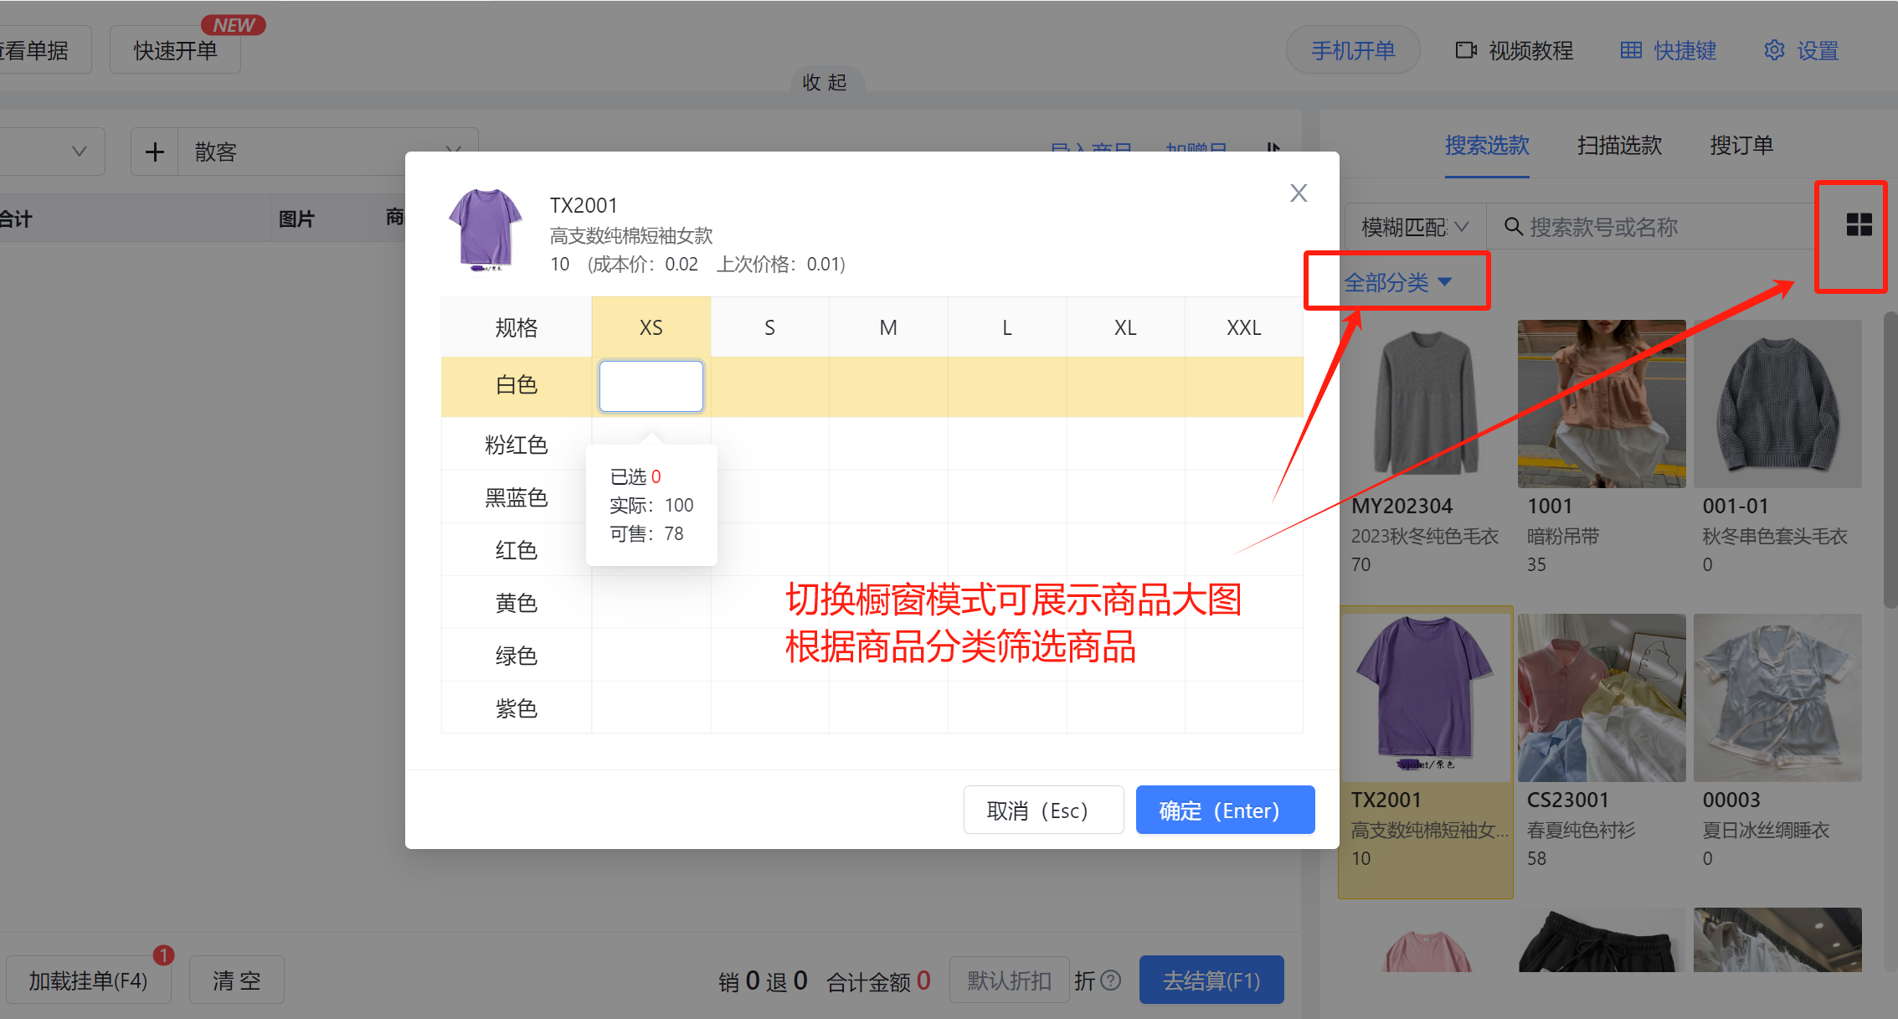Click the product list scrollbar
The height and width of the screenshot is (1019, 1898).
[1890, 461]
